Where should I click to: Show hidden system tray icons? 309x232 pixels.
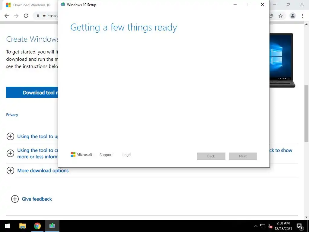pos(255,226)
